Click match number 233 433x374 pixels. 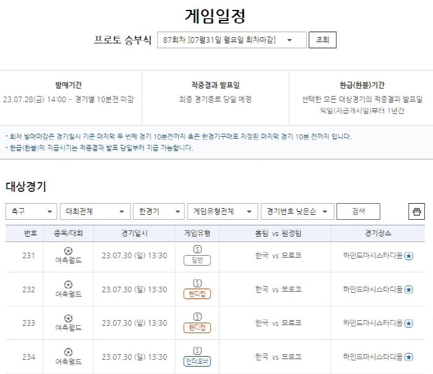click(28, 323)
